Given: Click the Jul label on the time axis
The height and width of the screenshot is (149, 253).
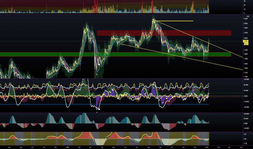Looking at the screenshot, I should click(x=137, y=147).
